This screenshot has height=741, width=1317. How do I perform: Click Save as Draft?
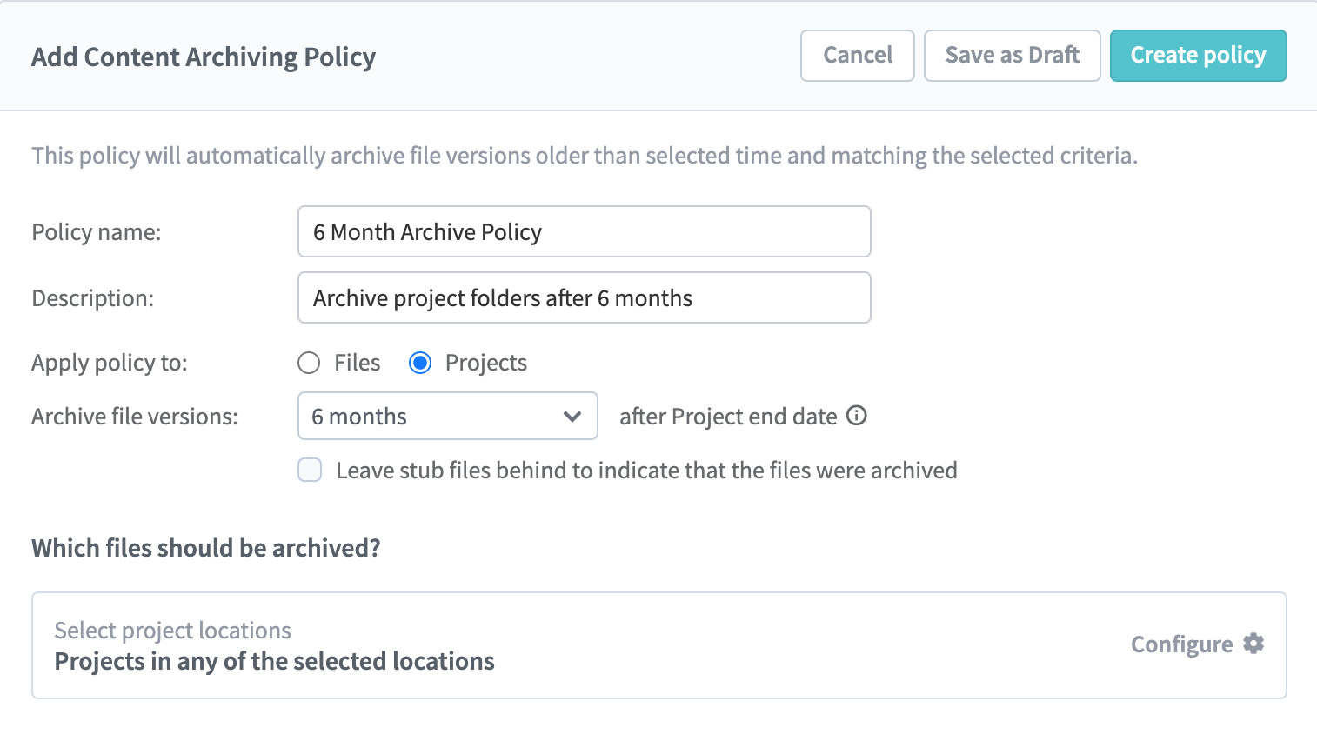(x=1012, y=56)
